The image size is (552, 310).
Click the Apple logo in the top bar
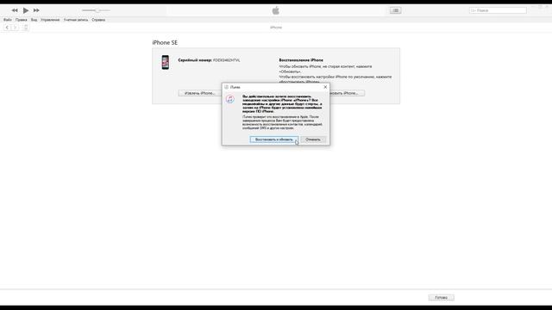[276, 10]
